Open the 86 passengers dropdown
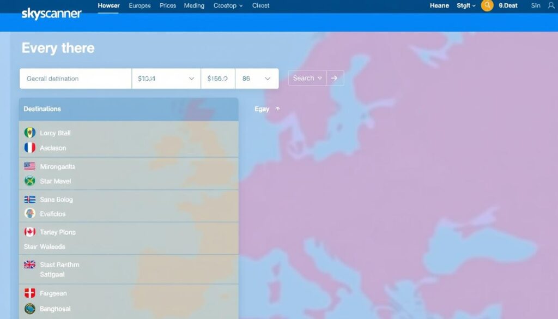 (x=257, y=77)
